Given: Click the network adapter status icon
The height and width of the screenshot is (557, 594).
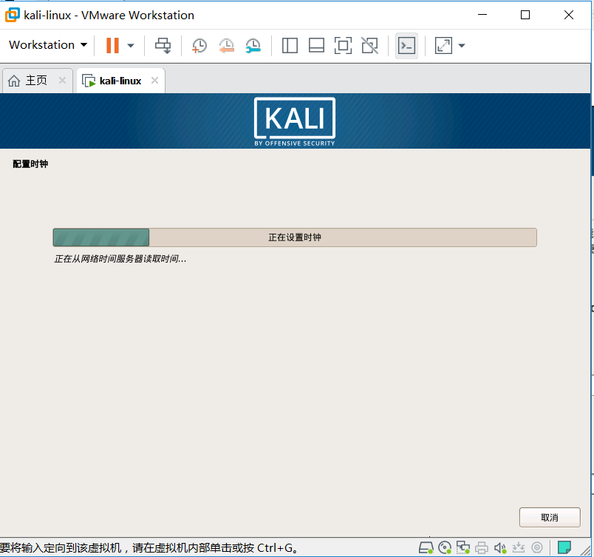Looking at the screenshot, I should click(x=463, y=548).
